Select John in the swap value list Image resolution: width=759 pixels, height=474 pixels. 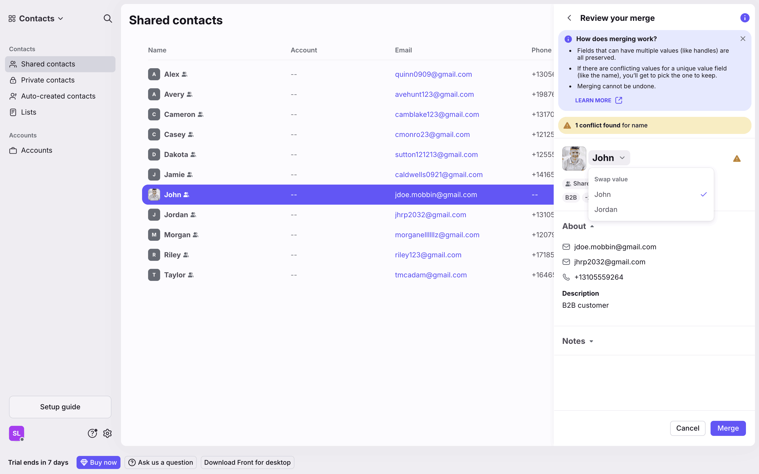602,194
